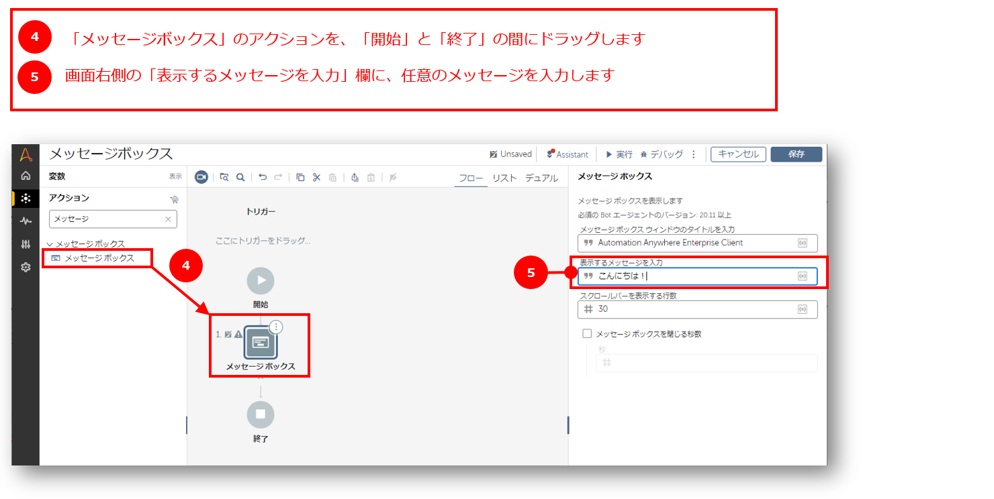Open the Activity pulse sidebar icon

[x=26, y=221]
